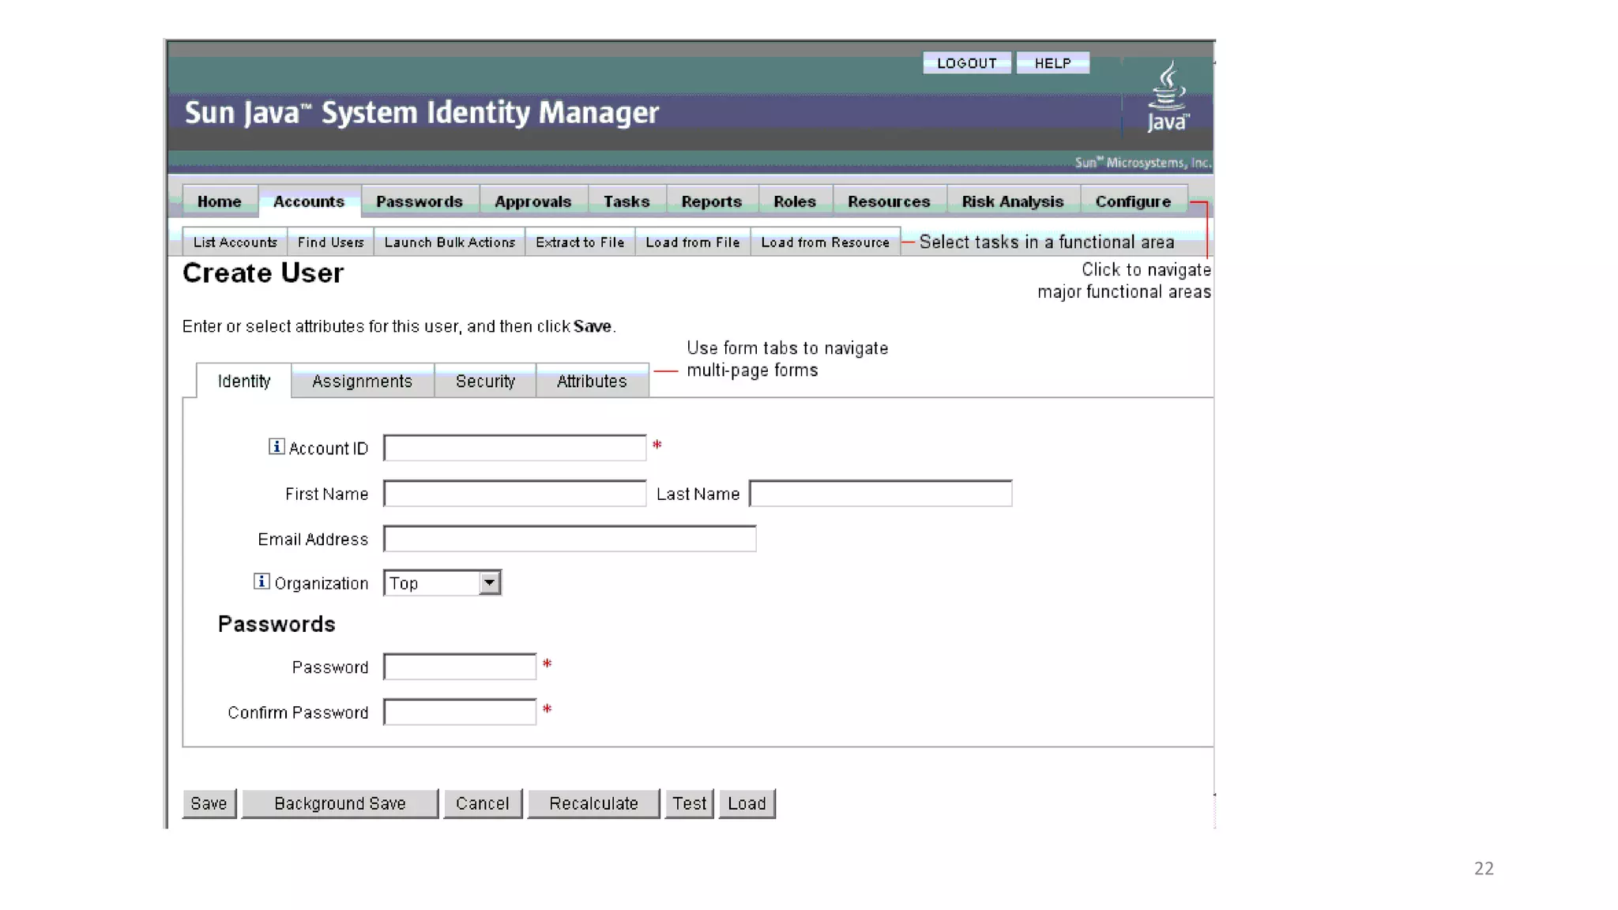Click the Java logo in header
This screenshot has width=1618, height=910.
[x=1167, y=98]
